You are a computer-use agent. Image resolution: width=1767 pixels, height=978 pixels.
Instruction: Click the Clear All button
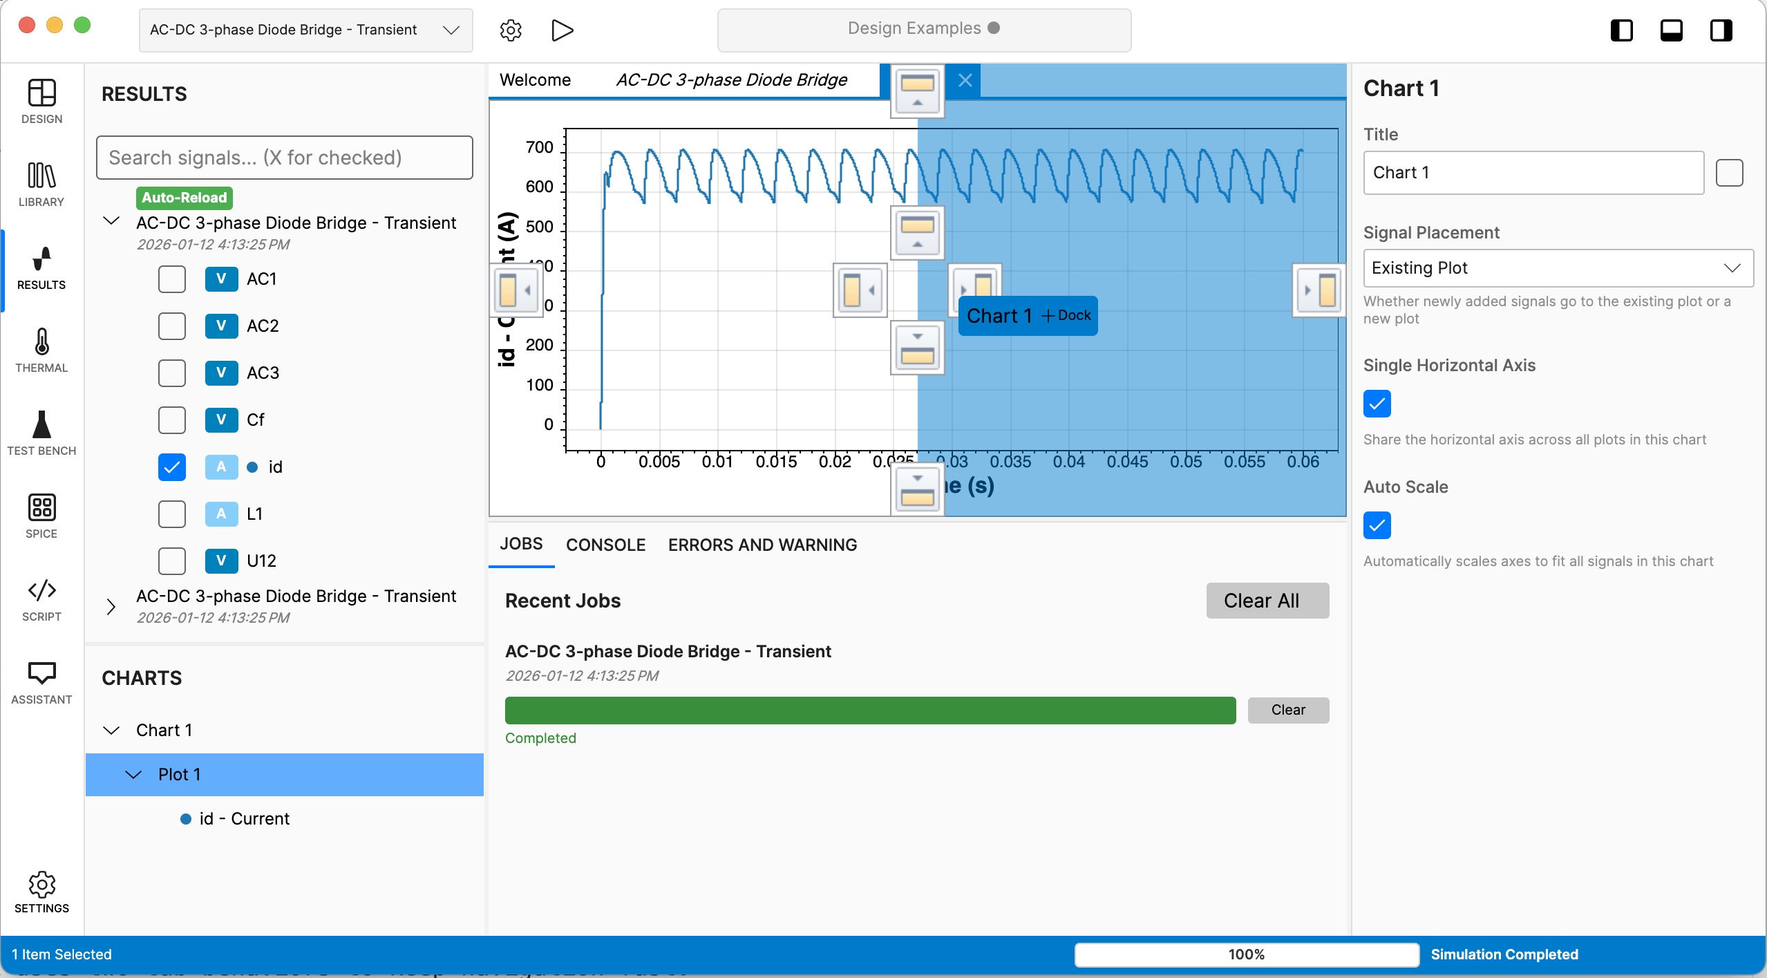1267,601
